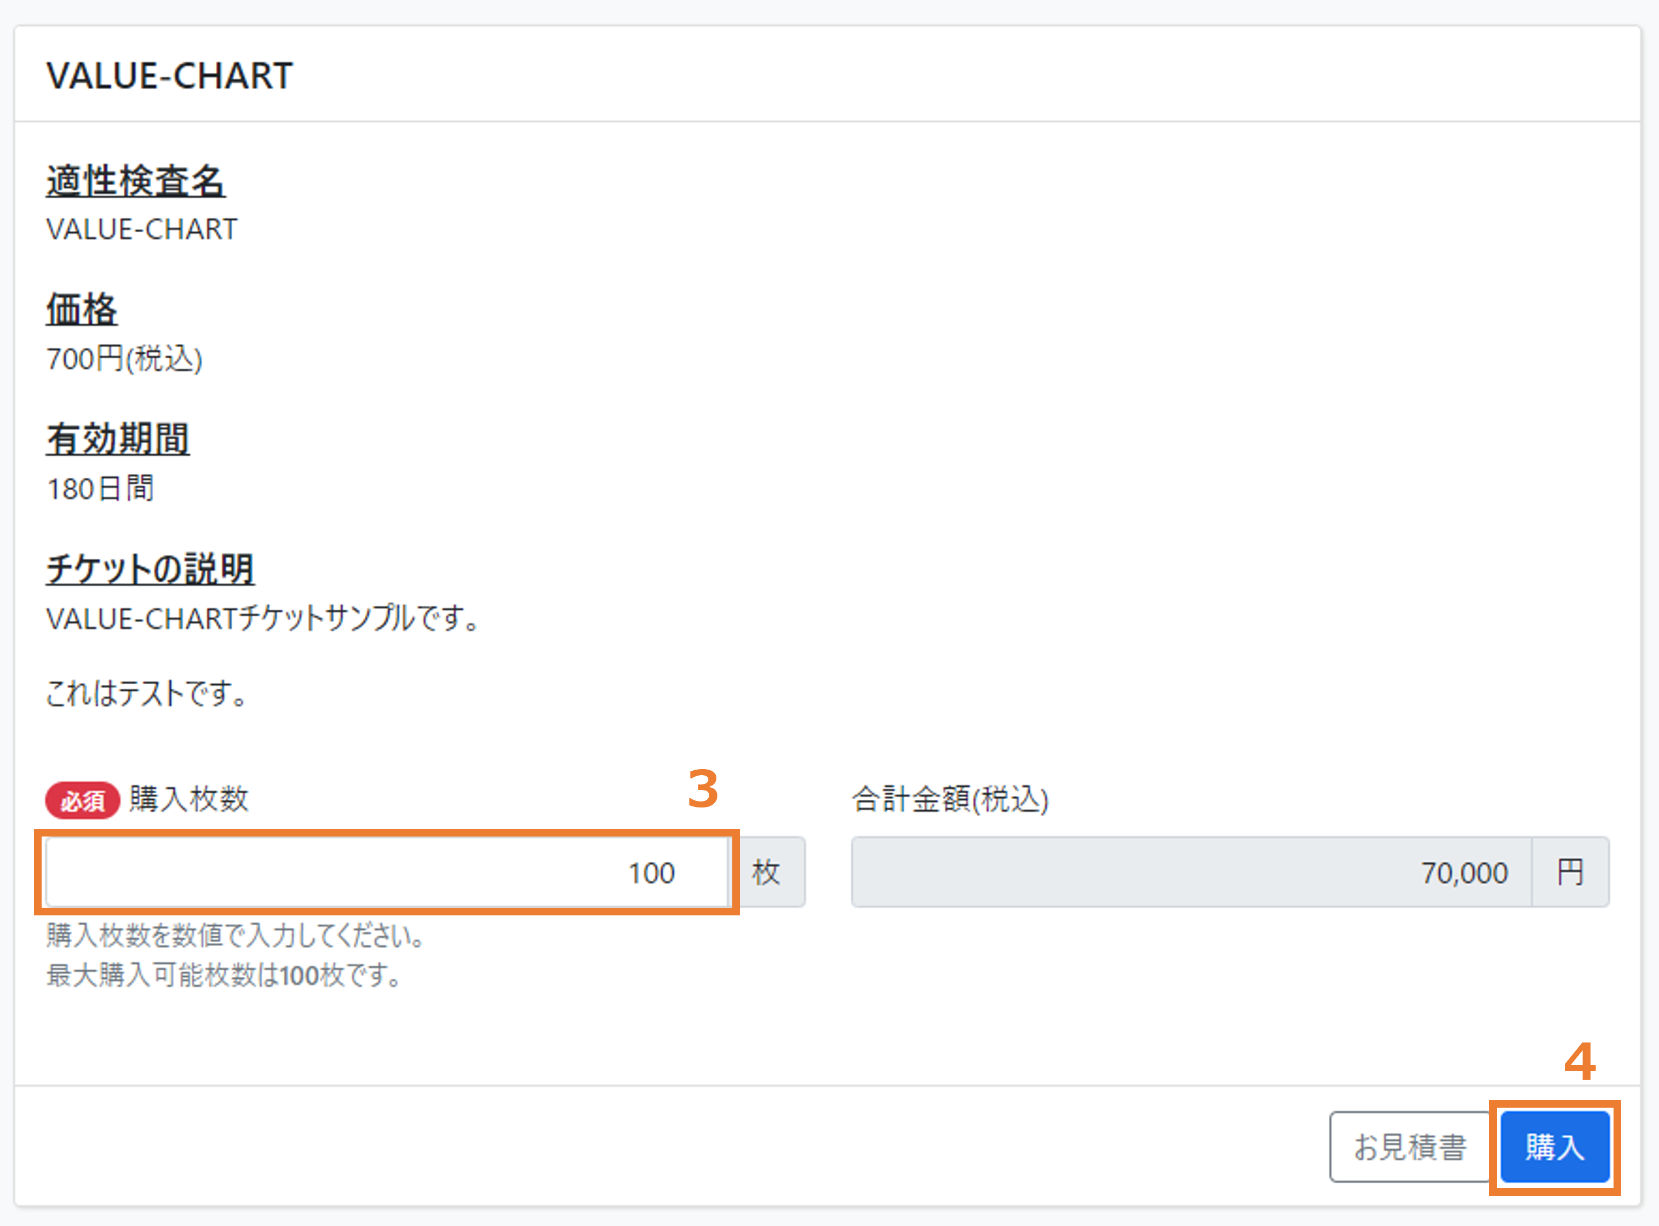The width and height of the screenshot is (1659, 1226).
Task: Click the 枚 unit label beside quantity
Action: tap(766, 872)
